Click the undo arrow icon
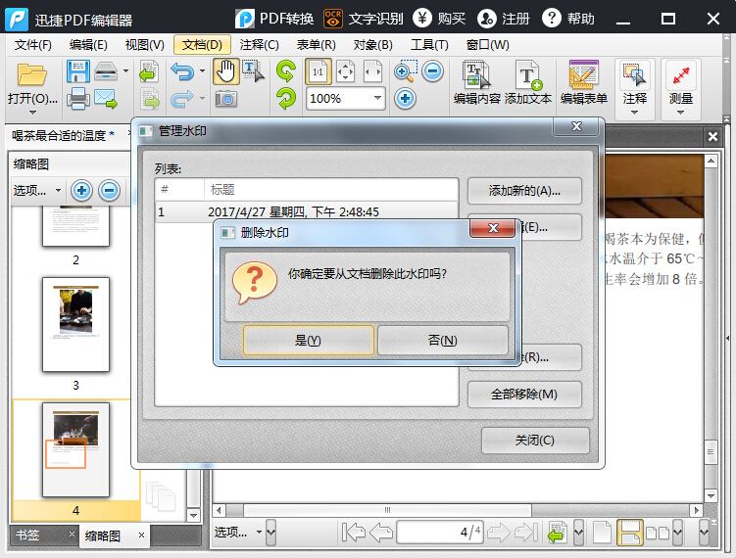Screen dimensions: 736x558 point(181,71)
